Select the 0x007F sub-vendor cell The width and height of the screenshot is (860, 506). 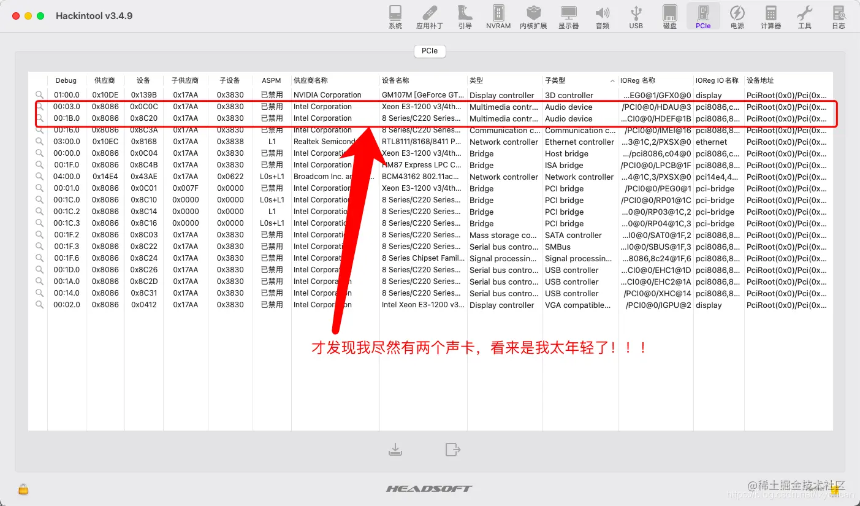click(185, 188)
